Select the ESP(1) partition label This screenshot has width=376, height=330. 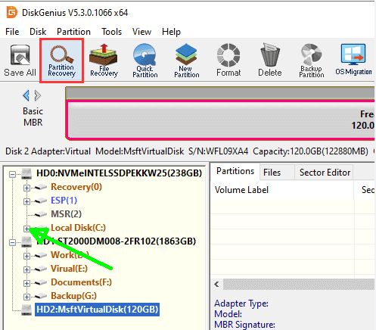pyautogui.click(x=64, y=201)
